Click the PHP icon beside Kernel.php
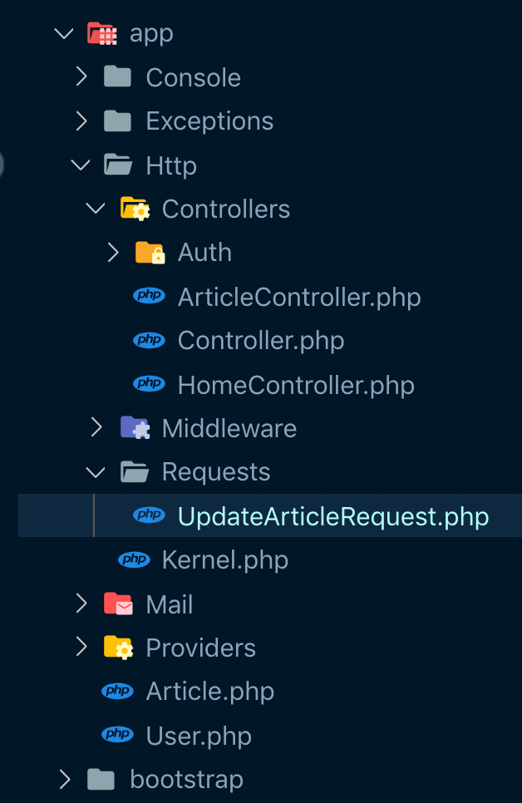 click(134, 560)
